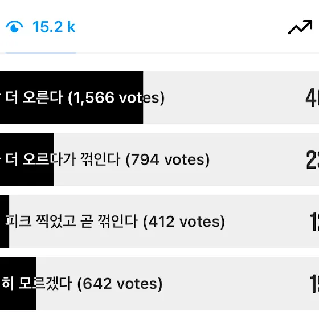Click empty gray area of the 1,566 votes bar
Image resolution: width=319 pixels, height=319 pixels.
click(231, 97)
